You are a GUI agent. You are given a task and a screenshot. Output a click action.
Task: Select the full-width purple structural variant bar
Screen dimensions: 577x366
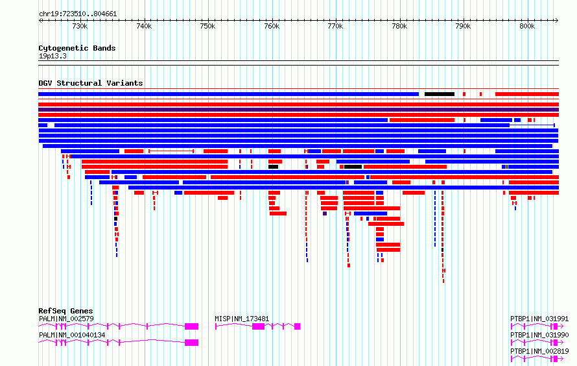click(298, 110)
